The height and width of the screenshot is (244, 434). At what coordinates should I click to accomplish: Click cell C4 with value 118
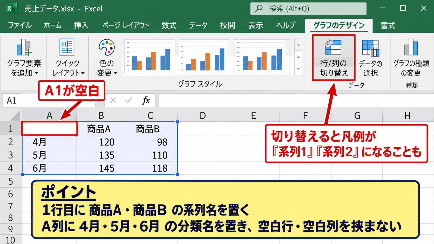tap(151, 168)
